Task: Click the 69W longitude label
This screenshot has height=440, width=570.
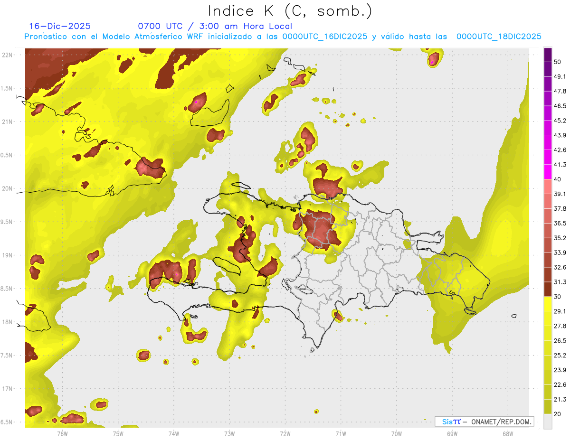Action: click(452, 433)
